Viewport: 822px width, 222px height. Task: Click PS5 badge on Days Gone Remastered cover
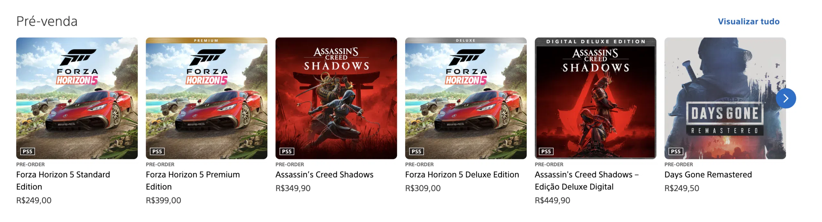[676, 151]
